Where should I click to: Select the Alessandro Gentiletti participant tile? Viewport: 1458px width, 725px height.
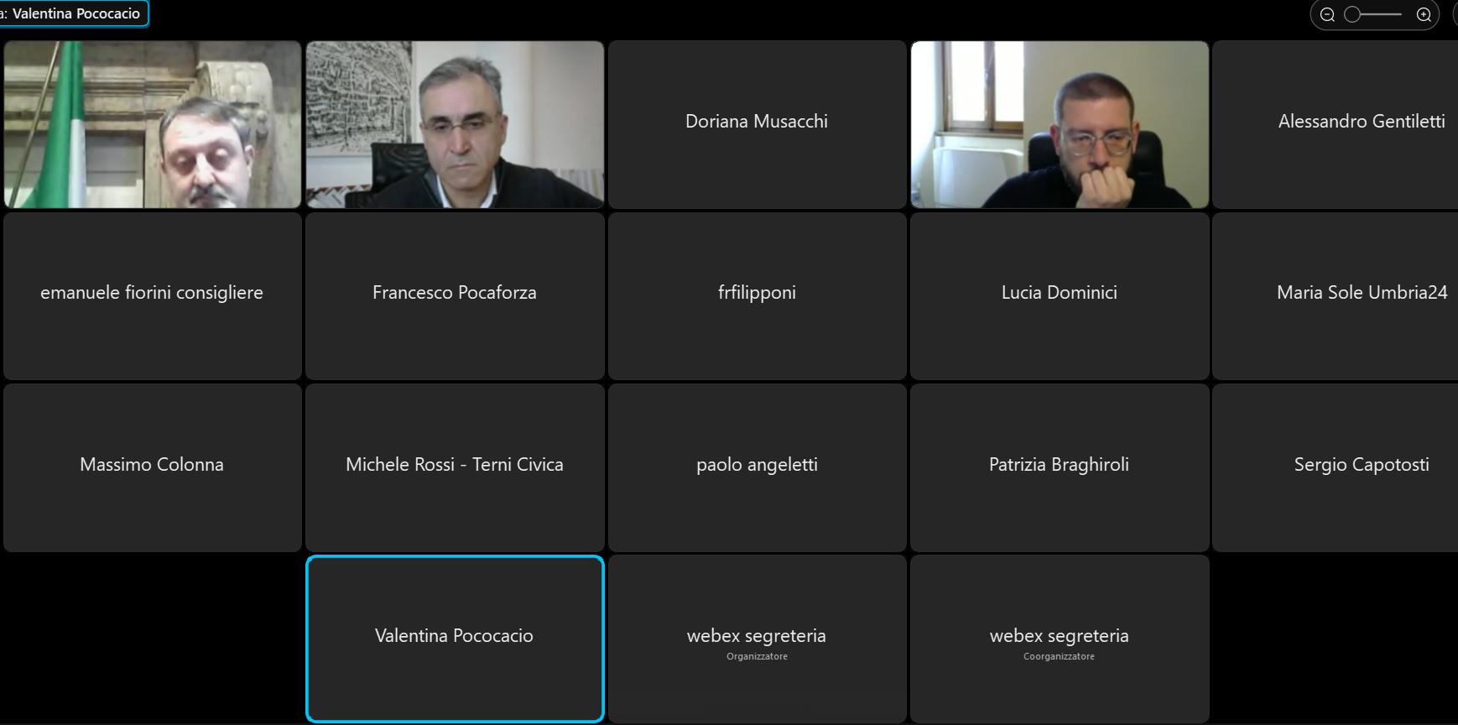click(x=1336, y=124)
